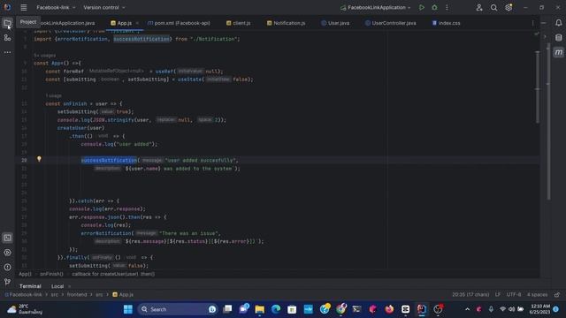Screen dimensions: 566x318
Task: Change LF line separator setting
Action: pyautogui.click(x=498, y=294)
